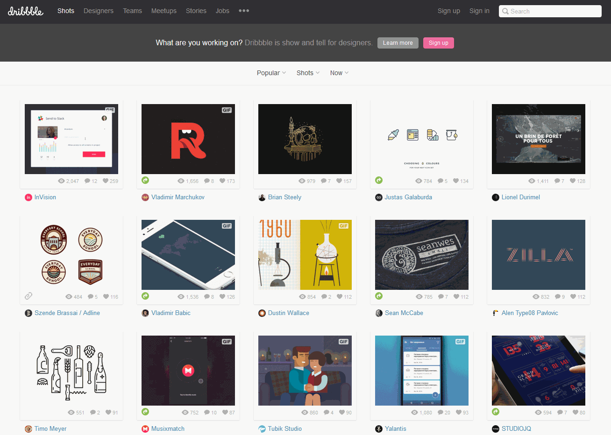Screen dimensions: 611x435
Task: Click the green rebound icon on Vladimir Marchukov's shot
Action: (145, 180)
